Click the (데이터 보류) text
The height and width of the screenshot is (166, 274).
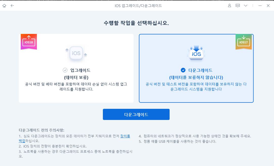(76, 77)
